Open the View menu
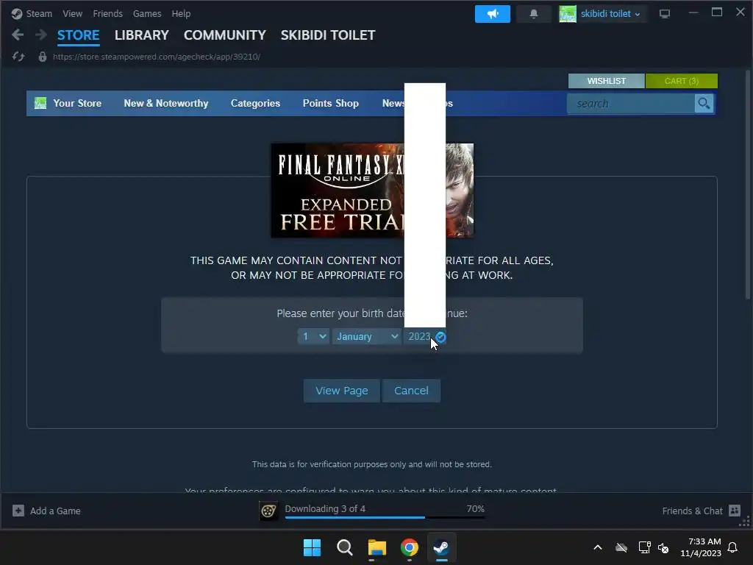753x565 pixels. [73, 13]
